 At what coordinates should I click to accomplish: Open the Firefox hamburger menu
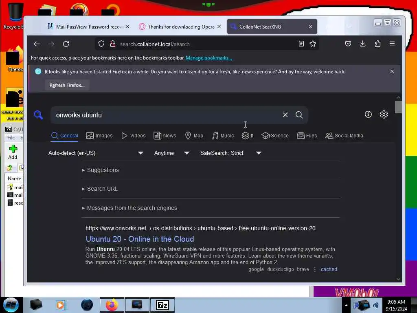tap(392, 43)
